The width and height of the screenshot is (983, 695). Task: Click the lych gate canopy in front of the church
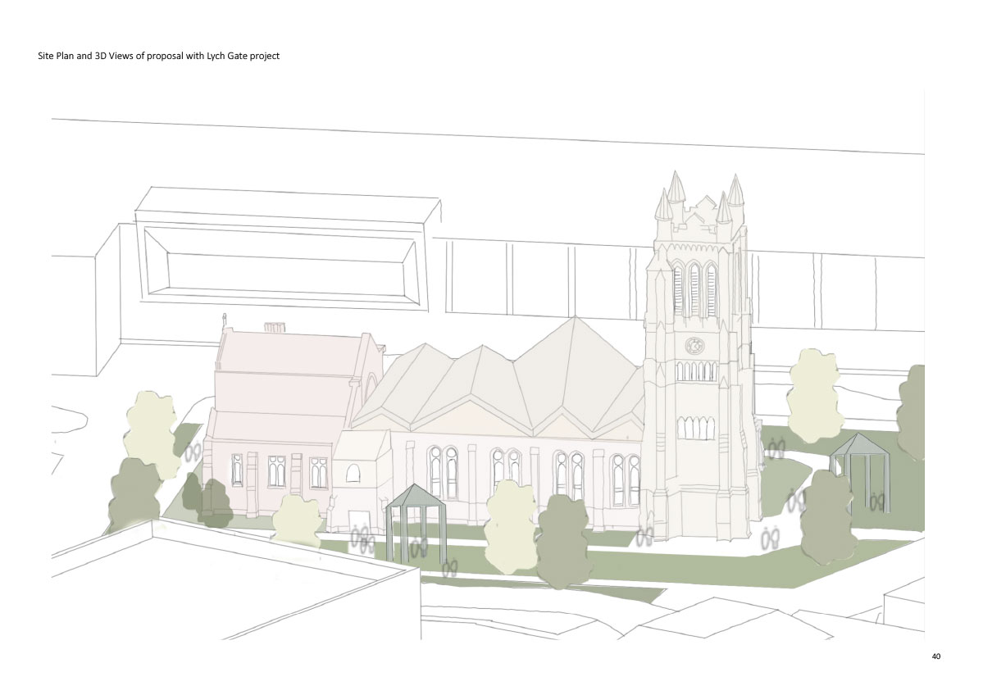point(416,523)
